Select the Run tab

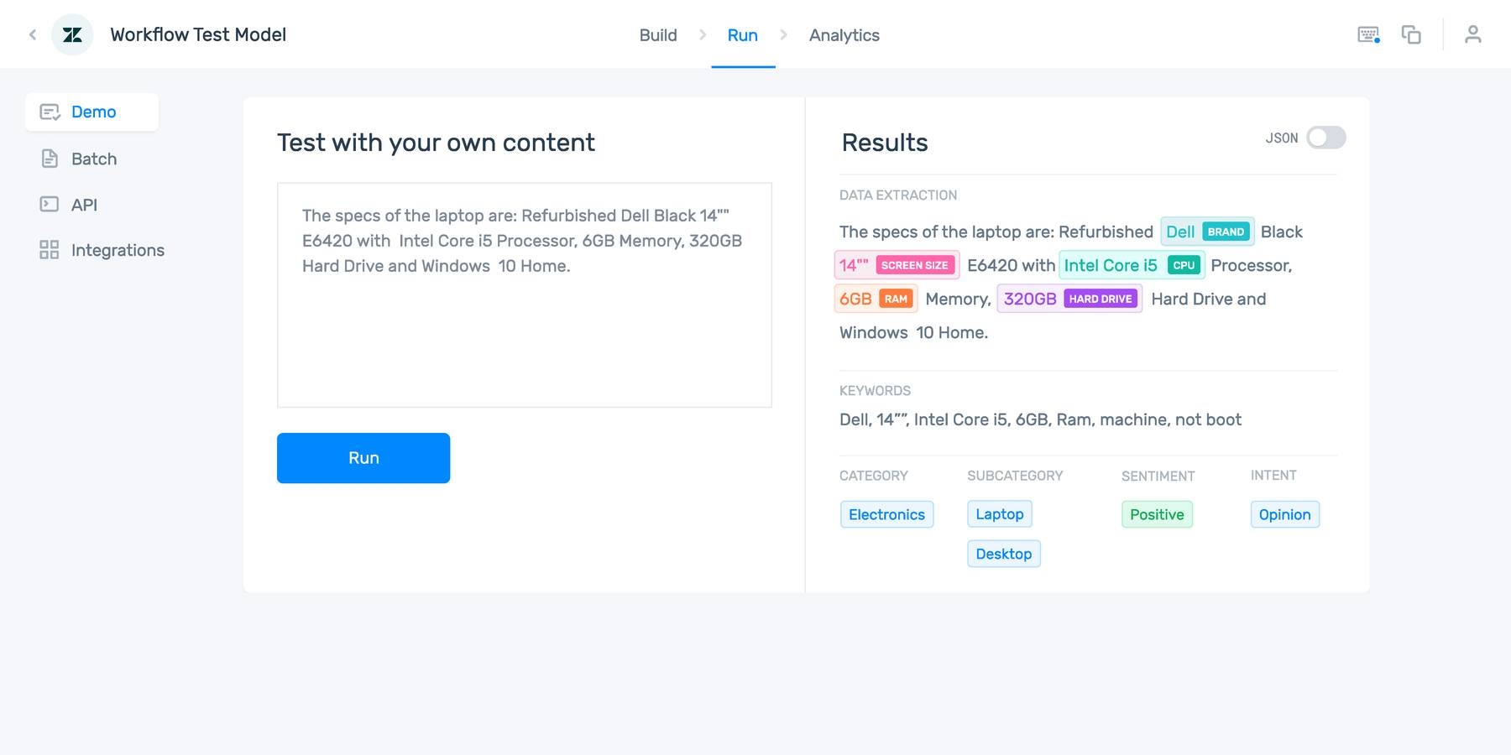(742, 35)
